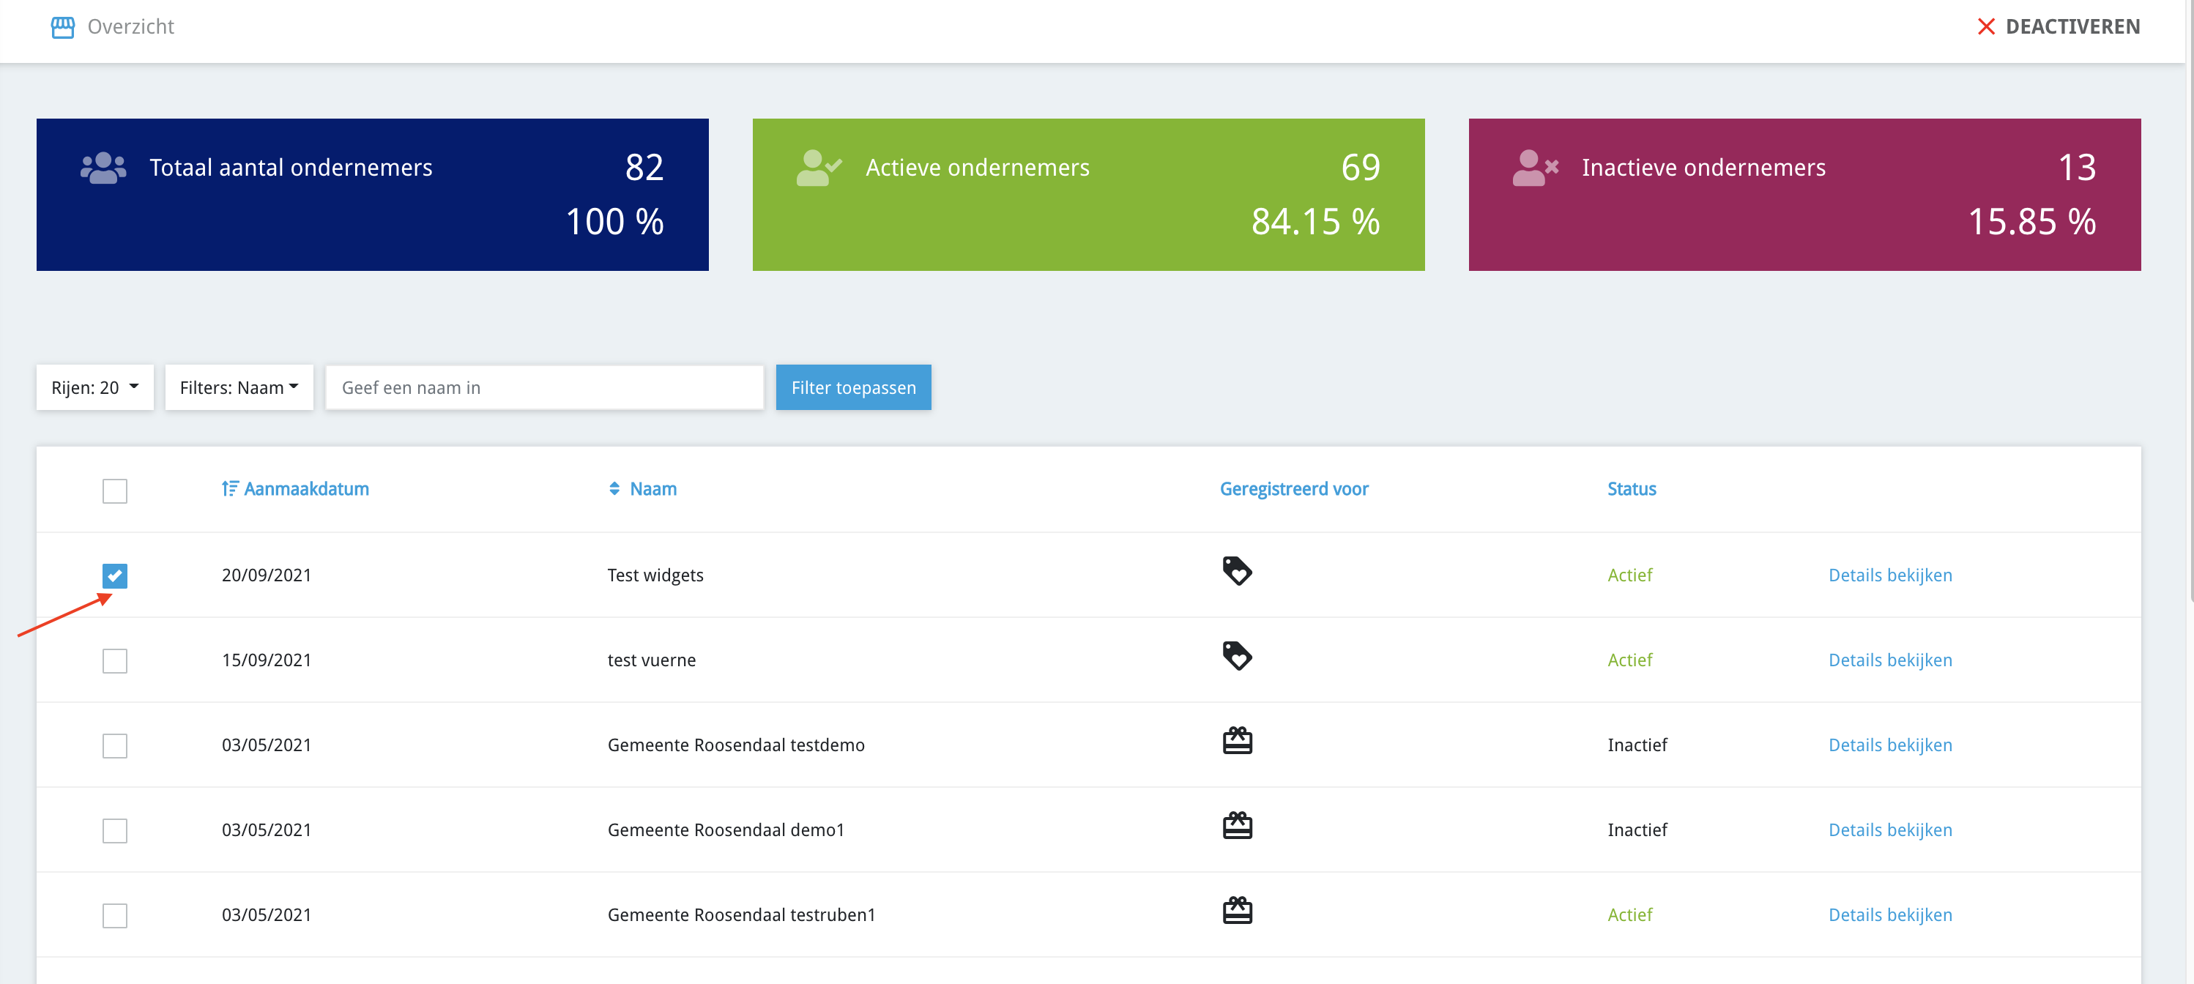Click the tag icon for Test widgets
The height and width of the screenshot is (984, 2194).
click(1237, 571)
